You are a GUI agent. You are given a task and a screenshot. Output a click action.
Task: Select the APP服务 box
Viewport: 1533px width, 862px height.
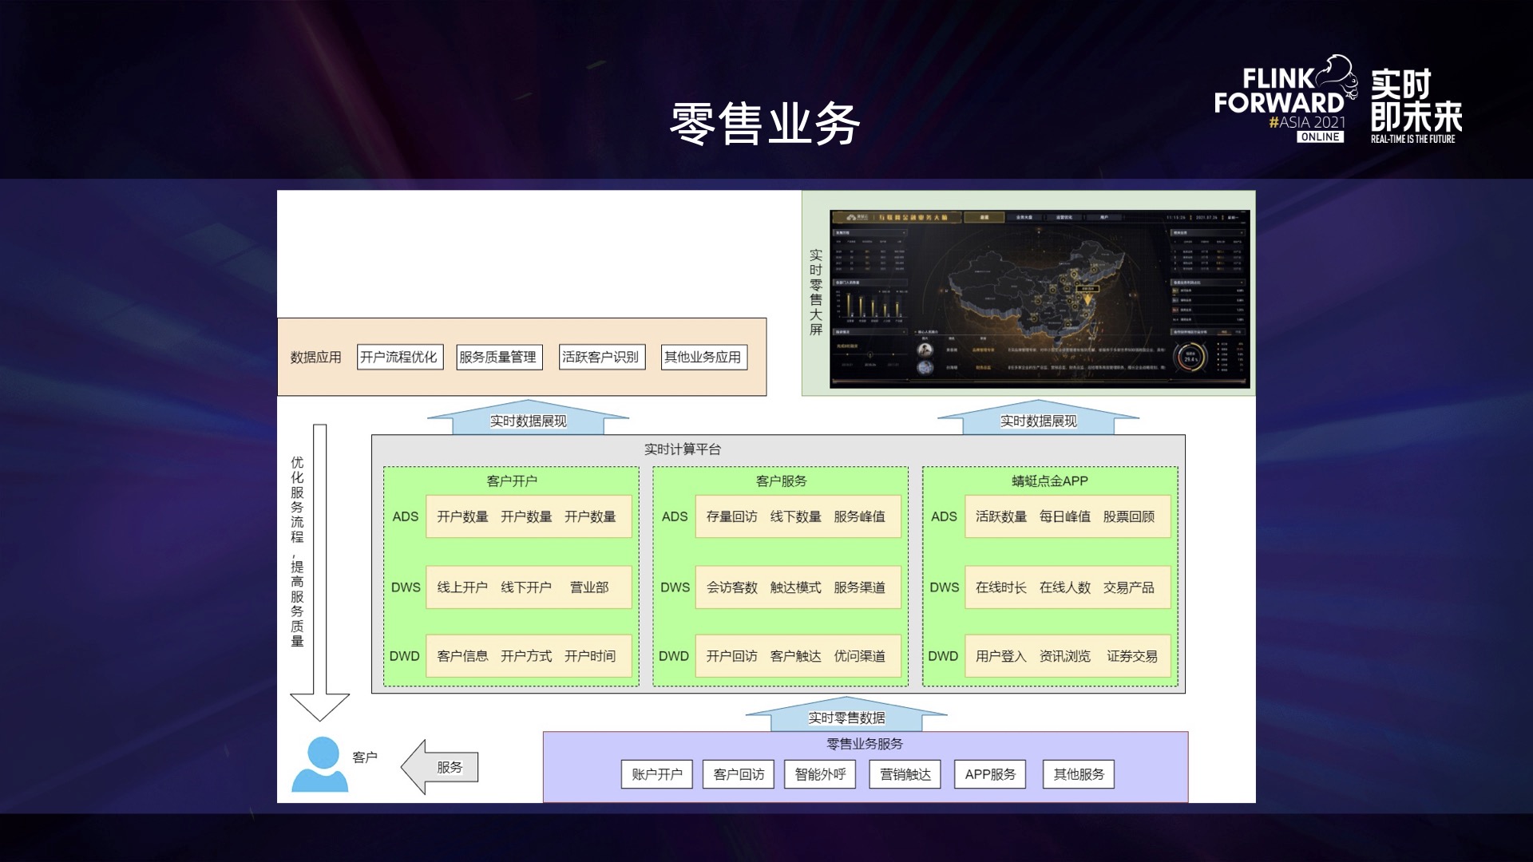click(x=990, y=774)
